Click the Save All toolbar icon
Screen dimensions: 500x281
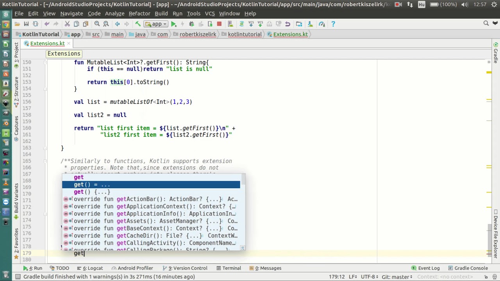click(26, 24)
